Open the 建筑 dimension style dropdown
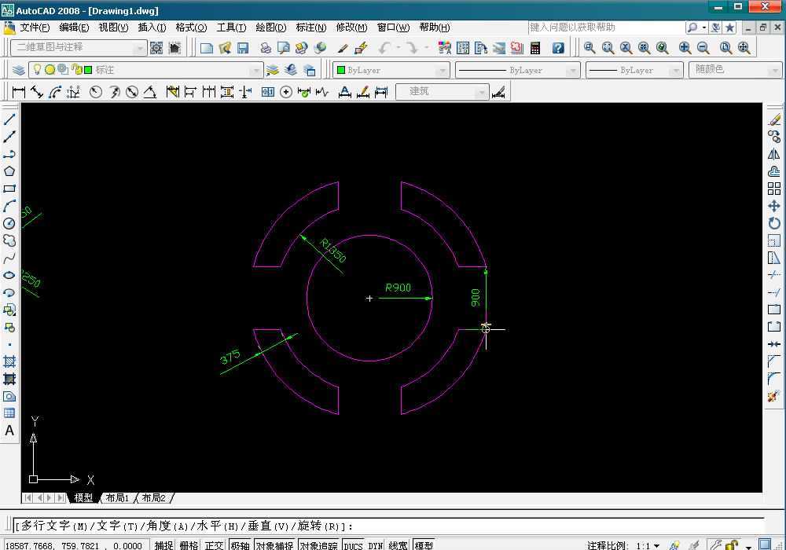 point(442,92)
